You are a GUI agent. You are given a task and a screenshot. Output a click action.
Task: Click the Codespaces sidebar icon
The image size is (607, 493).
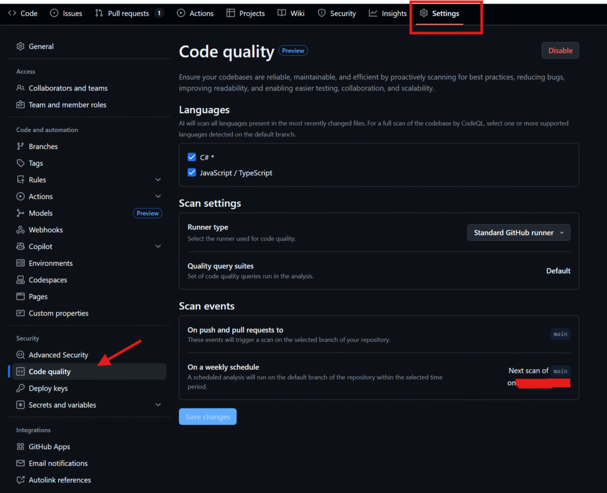[x=21, y=280]
